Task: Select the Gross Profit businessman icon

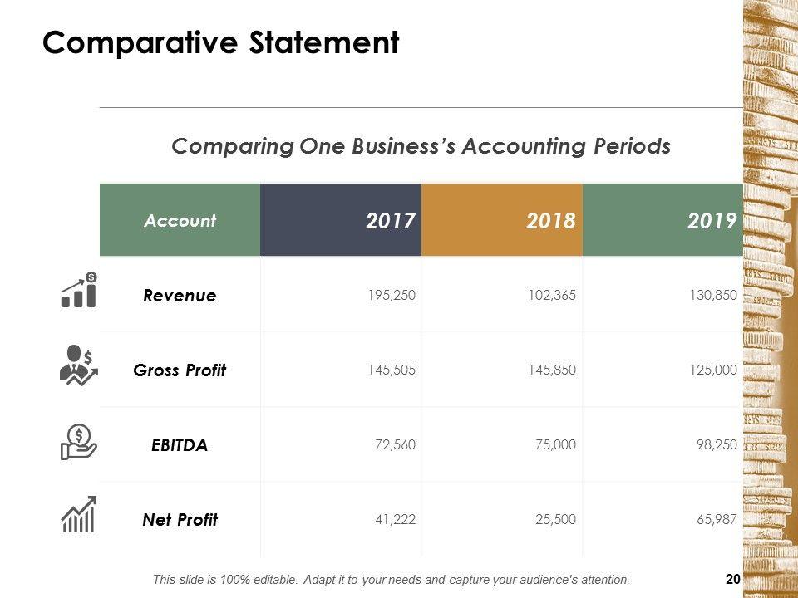Action: (79, 364)
